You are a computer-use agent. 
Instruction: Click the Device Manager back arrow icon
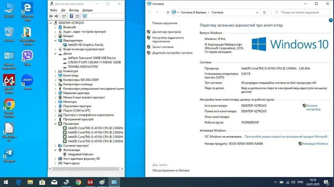click(x=51, y=16)
